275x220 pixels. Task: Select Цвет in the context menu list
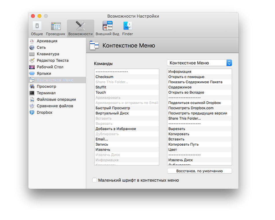pyautogui.click(x=199, y=149)
